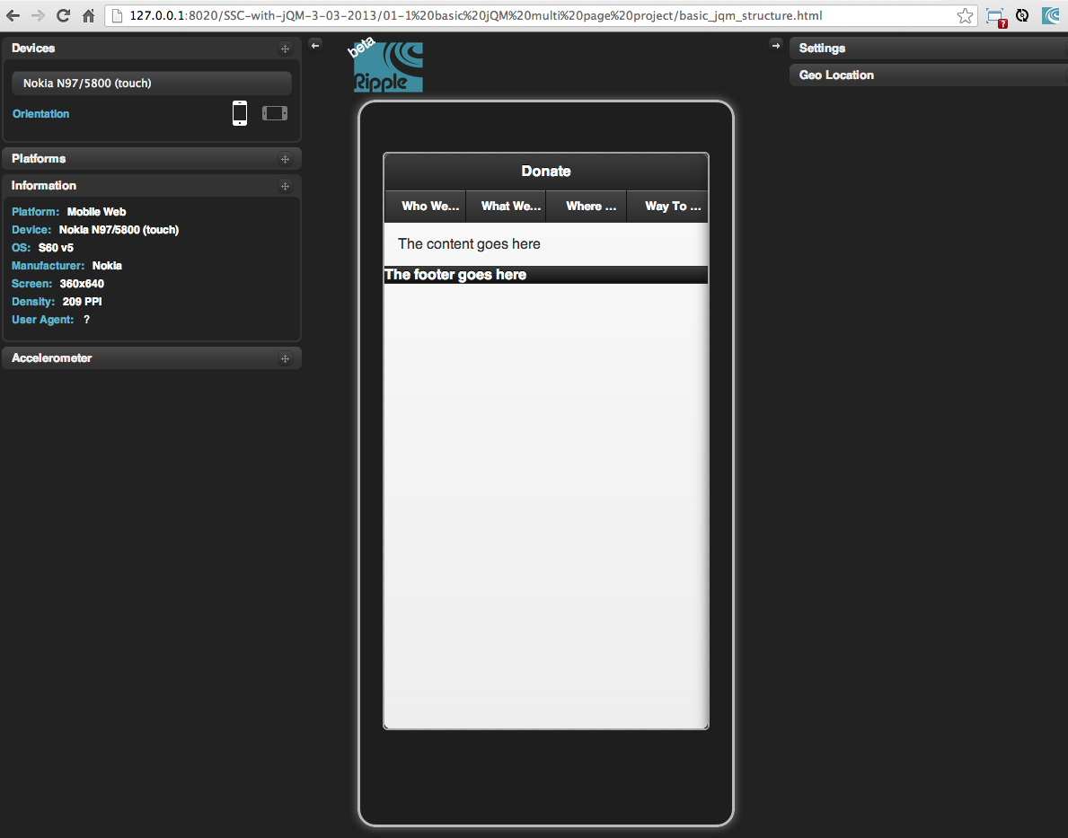Image resolution: width=1068 pixels, height=838 pixels.
Task: Click the Ripple extension icon in browser toolbar
Action: [1050, 15]
